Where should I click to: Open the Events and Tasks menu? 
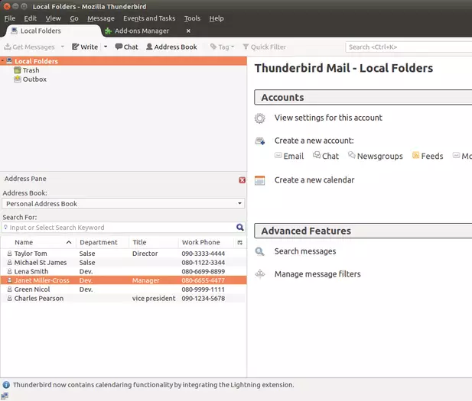click(x=149, y=18)
